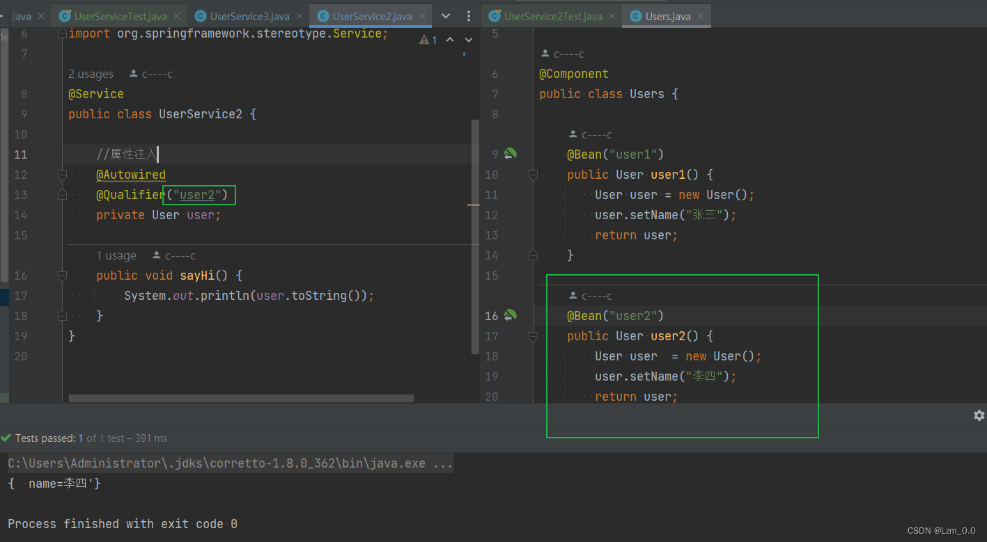Close the Users.java tab
This screenshot has height=542, width=987.
(x=701, y=16)
